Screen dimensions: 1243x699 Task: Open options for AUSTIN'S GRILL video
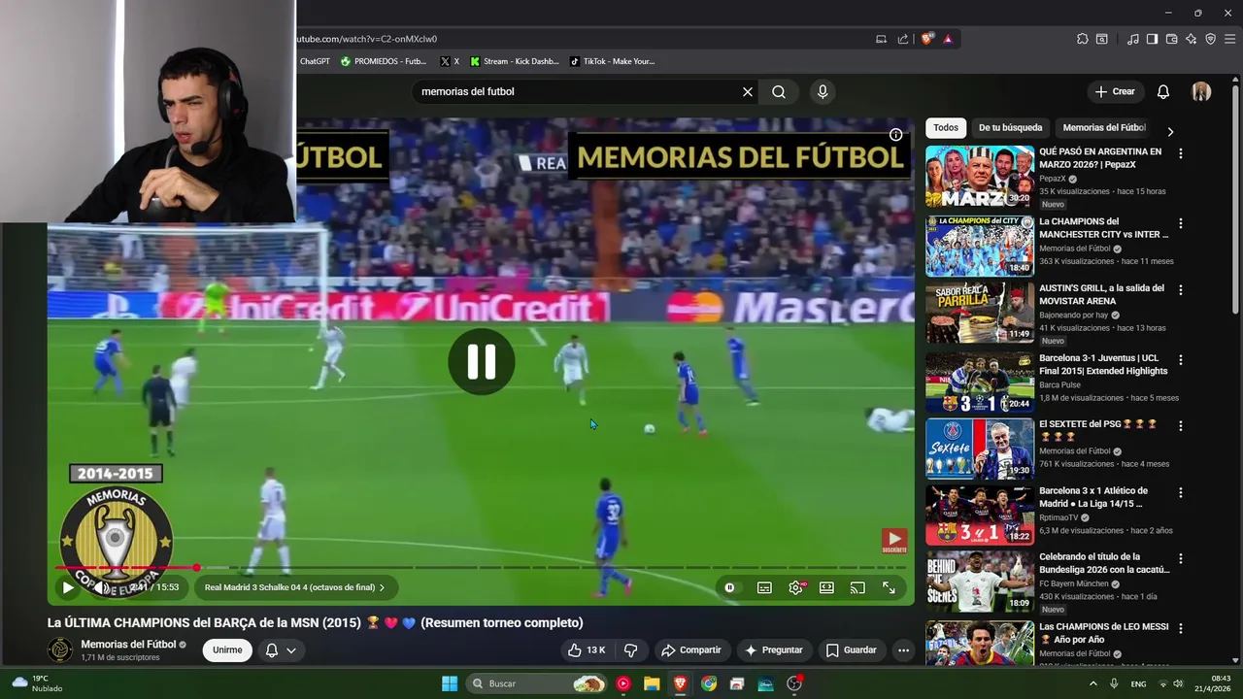coord(1181,289)
